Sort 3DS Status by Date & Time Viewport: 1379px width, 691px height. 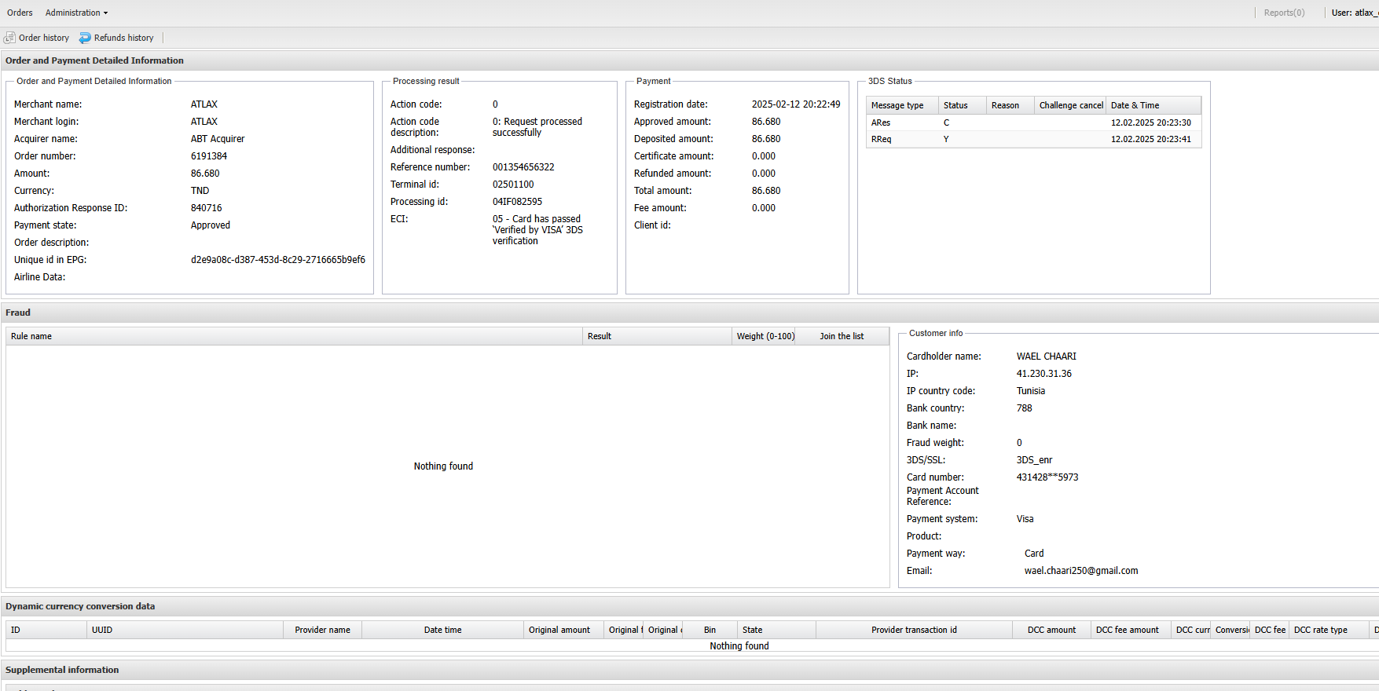(x=1135, y=105)
